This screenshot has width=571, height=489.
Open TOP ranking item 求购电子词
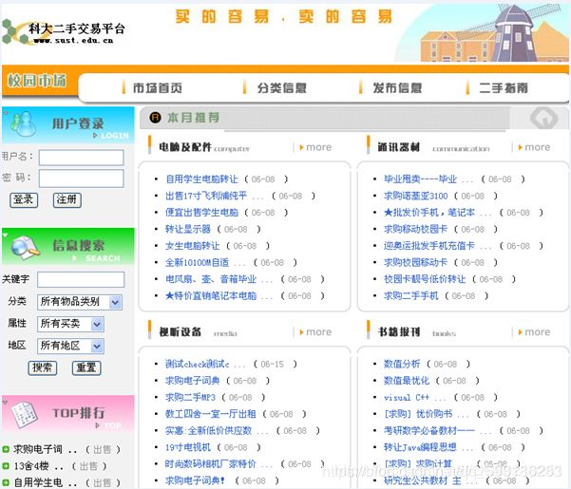(x=37, y=449)
